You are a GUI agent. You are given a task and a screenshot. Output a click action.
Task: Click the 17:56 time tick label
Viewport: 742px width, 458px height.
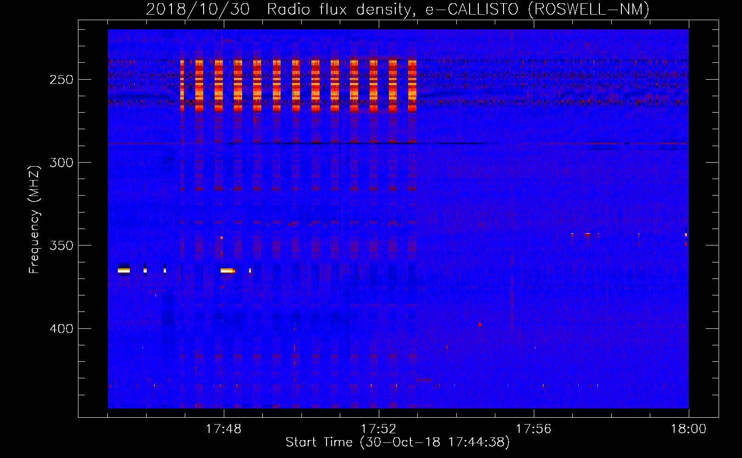533,429
